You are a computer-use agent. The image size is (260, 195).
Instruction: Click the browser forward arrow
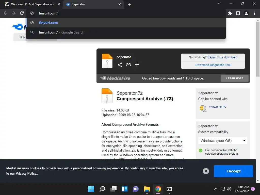(14, 13)
